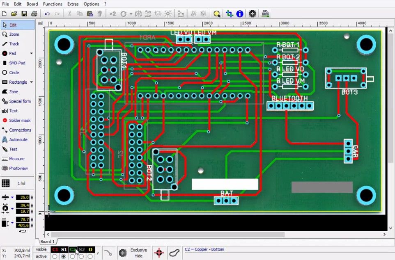Delete selection with trash can
Viewport: 395px width, 260px height.
coord(100,14)
